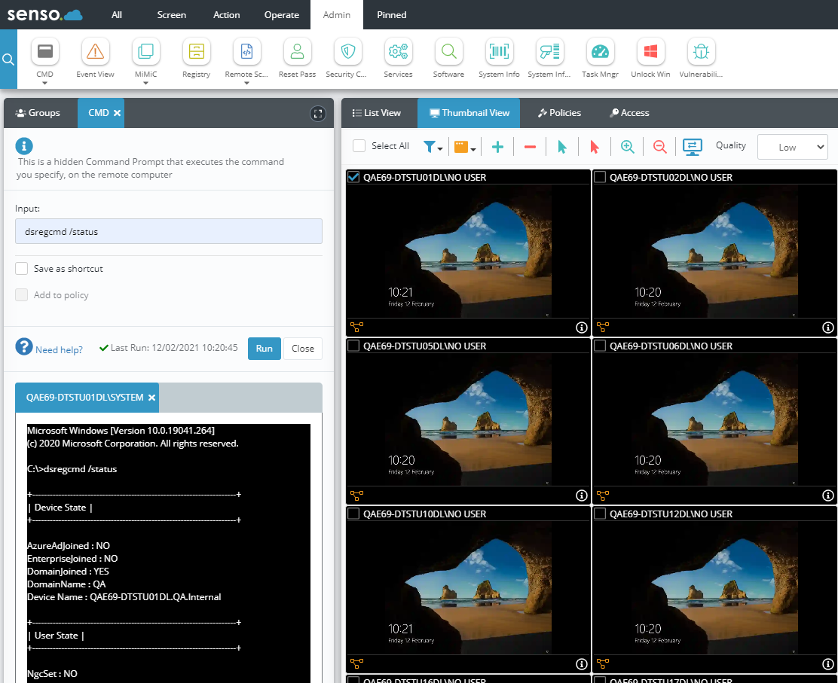838x683 pixels.
Task: Expand the arrow under Remote Sc tool
Action: 246,83
